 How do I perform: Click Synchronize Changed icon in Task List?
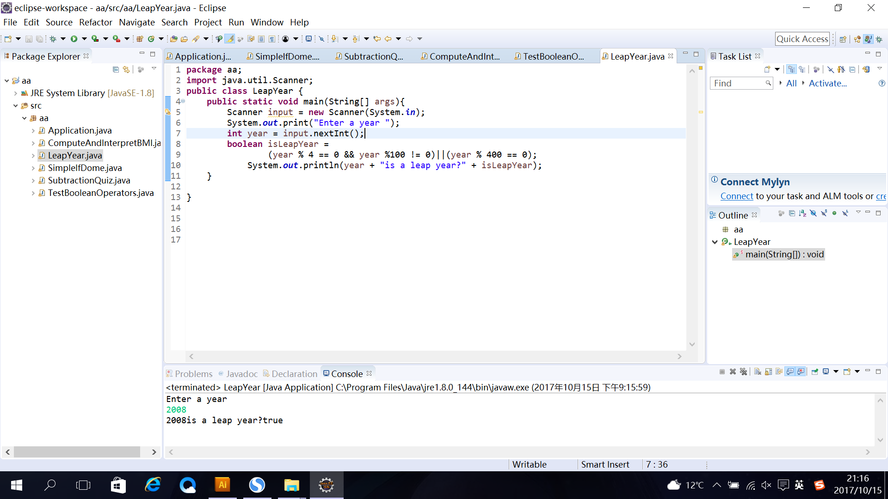coord(866,69)
